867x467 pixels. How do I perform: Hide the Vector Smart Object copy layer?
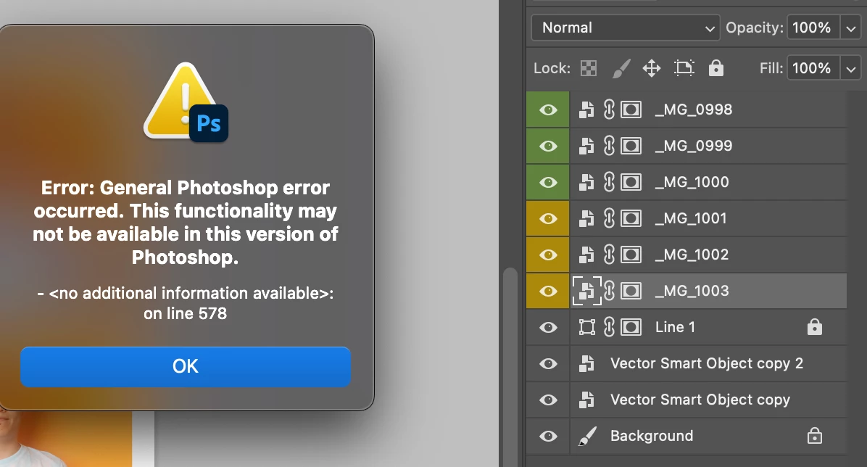pyautogui.click(x=548, y=400)
